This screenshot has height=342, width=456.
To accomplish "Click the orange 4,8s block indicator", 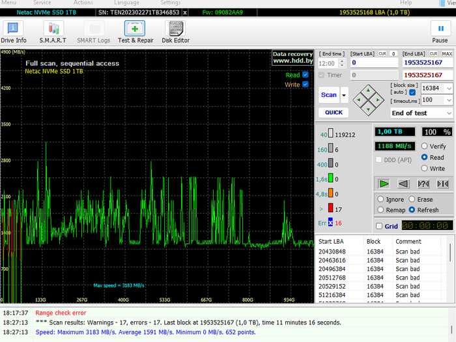I will tap(331, 193).
